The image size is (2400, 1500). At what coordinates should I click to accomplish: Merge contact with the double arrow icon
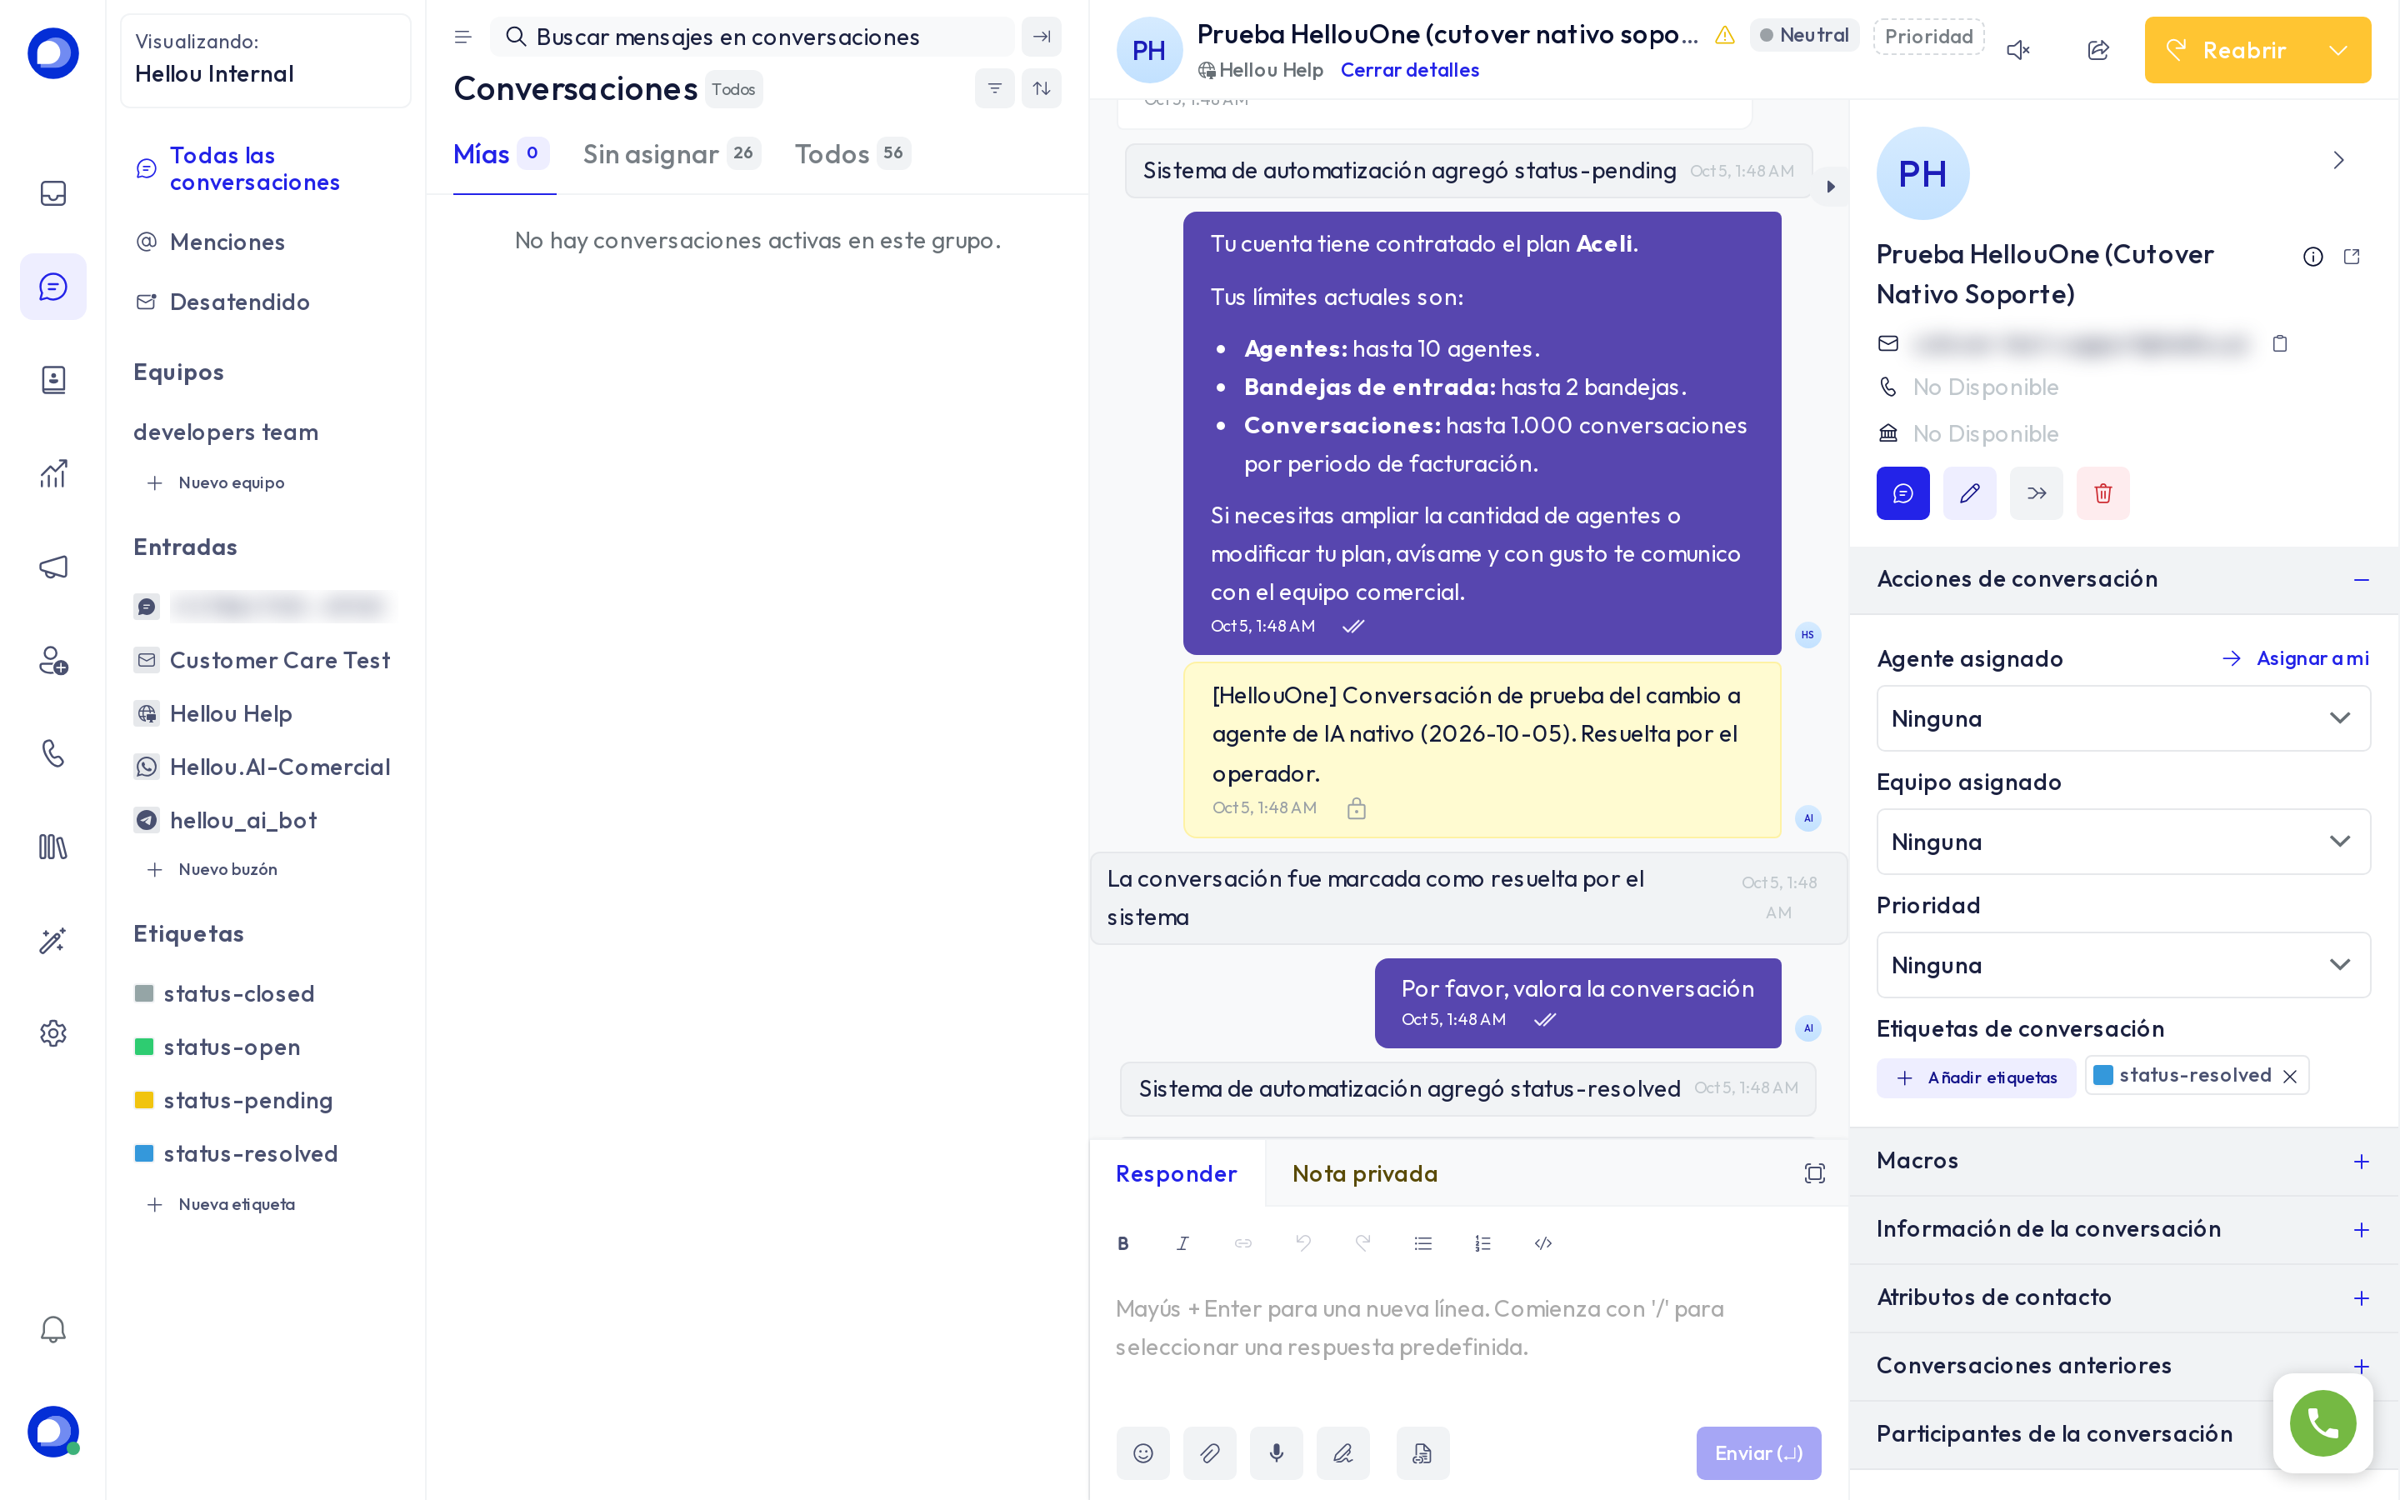coord(2036,493)
